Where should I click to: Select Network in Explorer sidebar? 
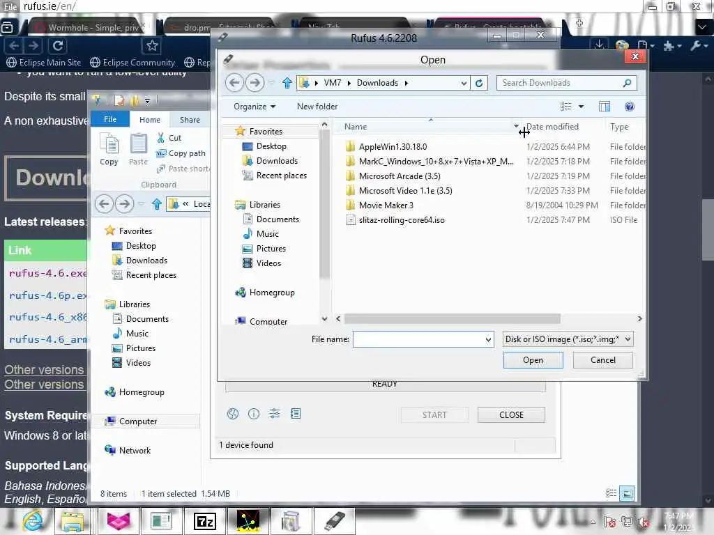point(135,451)
